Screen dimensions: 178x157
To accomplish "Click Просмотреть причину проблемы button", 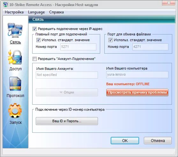I will point(137,92).
